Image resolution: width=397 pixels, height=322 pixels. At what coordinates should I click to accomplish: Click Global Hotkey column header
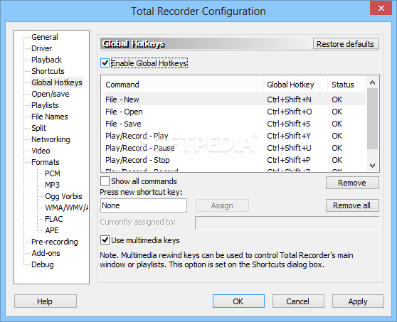click(x=295, y=85)
